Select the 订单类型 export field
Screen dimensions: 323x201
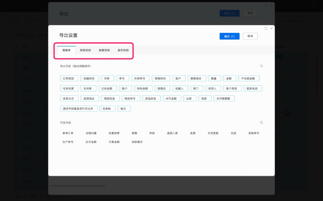pos(69,78)
